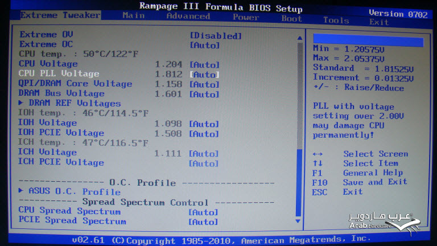The height and width of the screenshot is (246, 437).
Task: Open the Extreme Tweaker tab
Action: [x=60, y=15]
